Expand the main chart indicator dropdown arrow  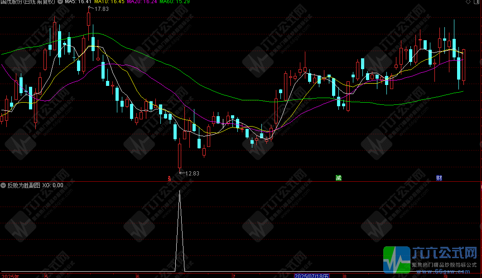coord(60,2)
